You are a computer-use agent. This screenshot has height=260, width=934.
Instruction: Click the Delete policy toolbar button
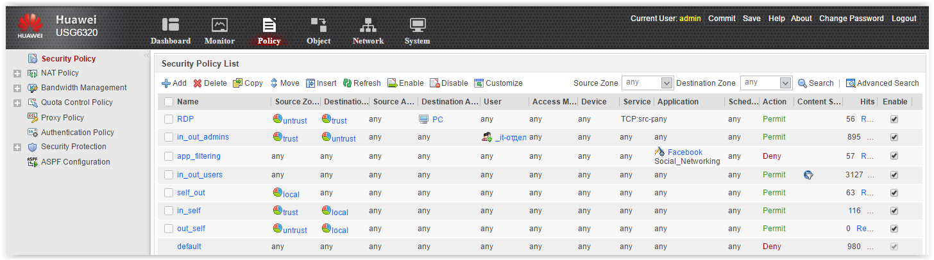click(x=210, y=83)
